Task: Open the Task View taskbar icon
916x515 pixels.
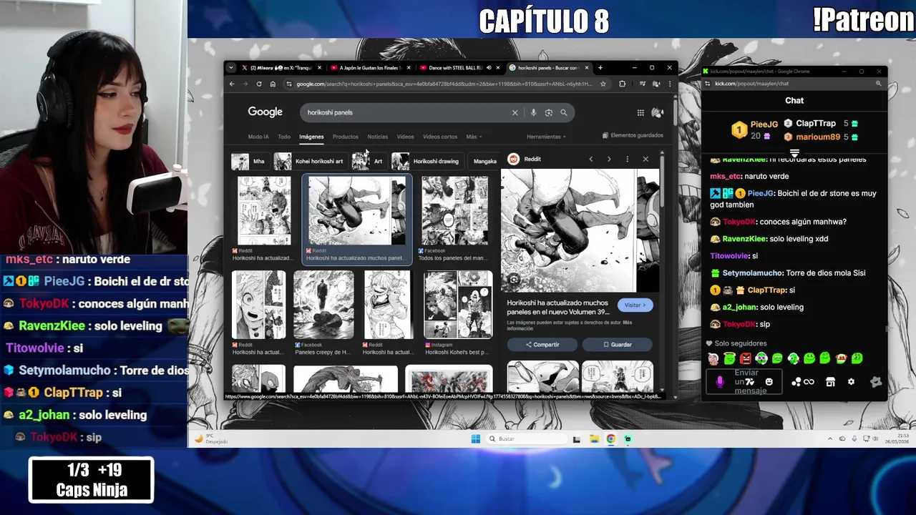Action: [577, 439]
